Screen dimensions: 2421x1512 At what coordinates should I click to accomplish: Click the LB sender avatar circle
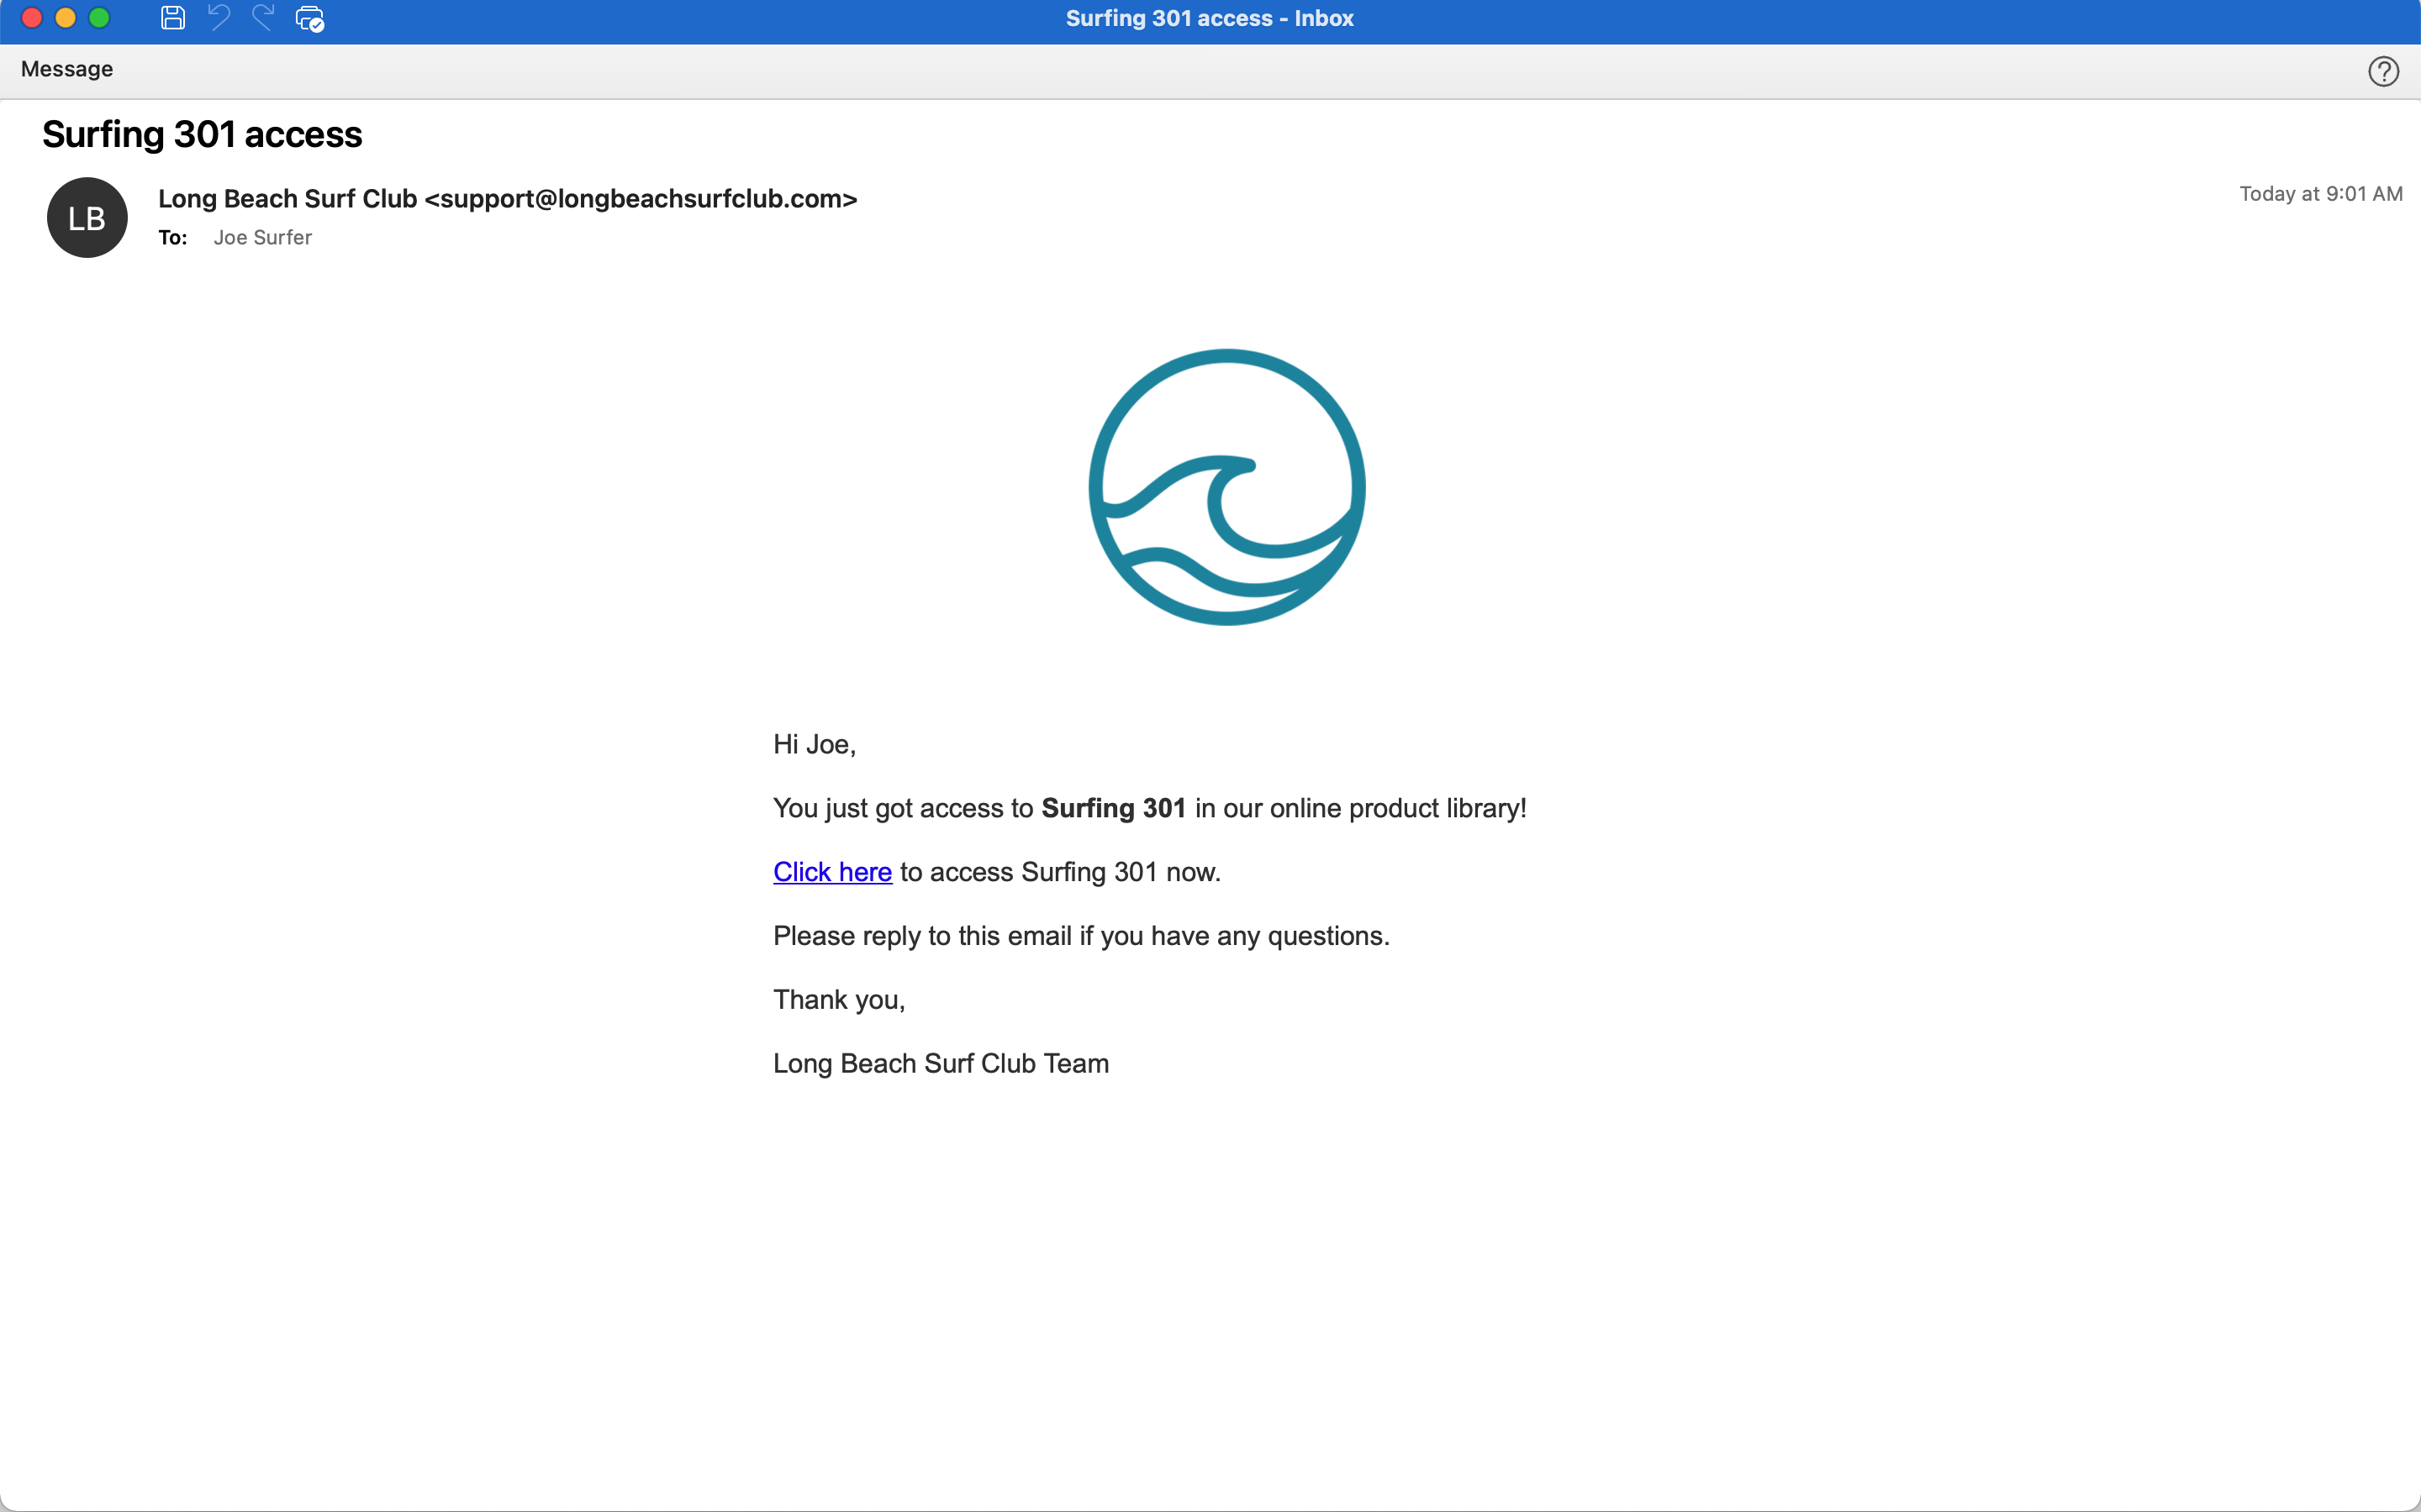[87, 218]
